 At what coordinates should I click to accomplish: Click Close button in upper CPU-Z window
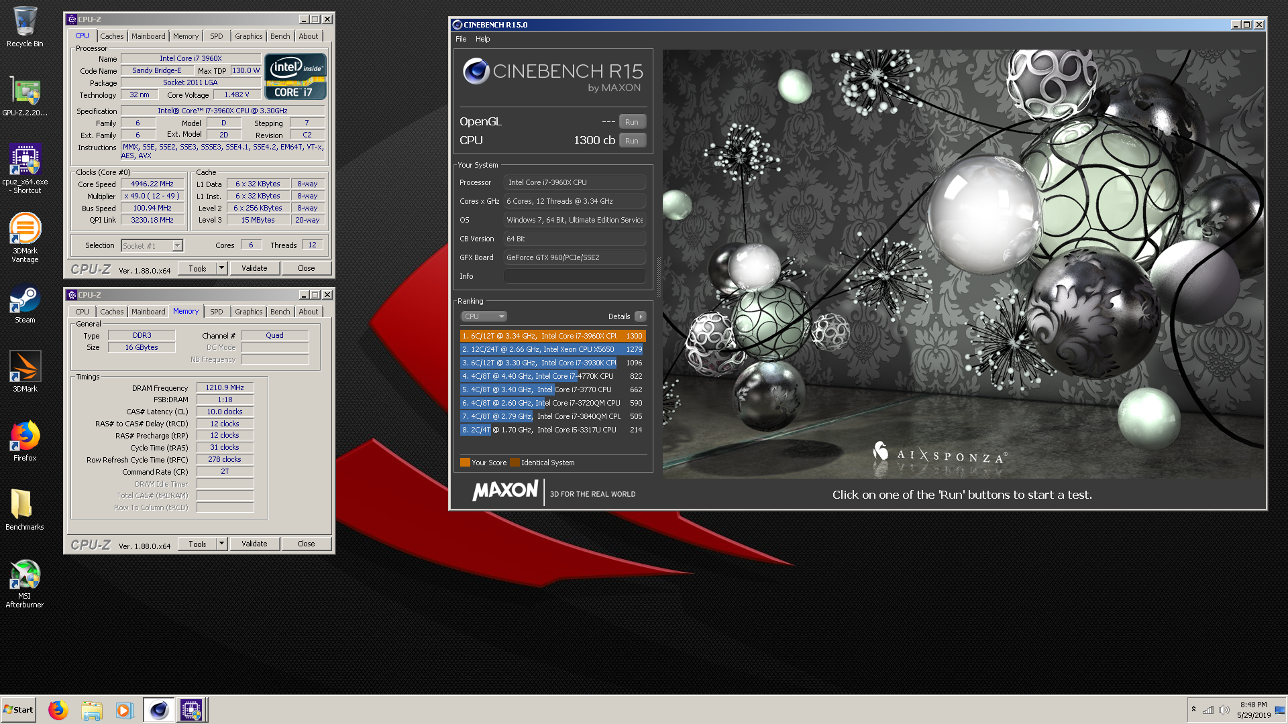[306, 268]
